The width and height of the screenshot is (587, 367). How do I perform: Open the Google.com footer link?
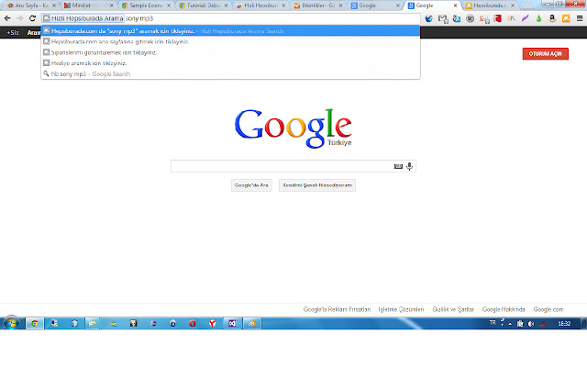click(x=548, y=309)
